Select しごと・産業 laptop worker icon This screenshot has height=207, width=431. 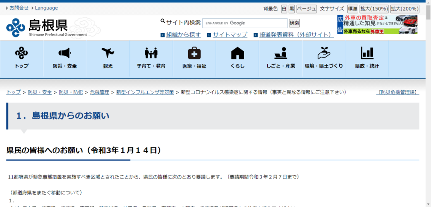tap(280, 53)
